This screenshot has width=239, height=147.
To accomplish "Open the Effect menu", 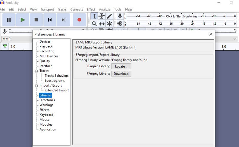I will 91,10.
